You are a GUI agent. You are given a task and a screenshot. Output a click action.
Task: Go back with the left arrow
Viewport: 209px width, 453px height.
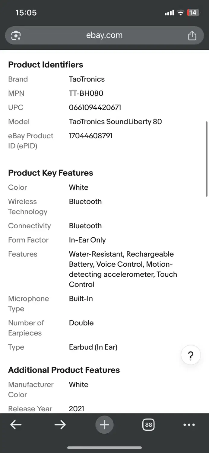[16, 425]
